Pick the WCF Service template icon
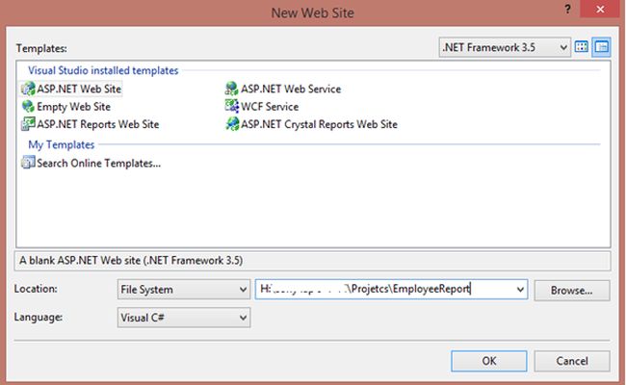Viewport: 626px width, 385px height. pos(231,107)
